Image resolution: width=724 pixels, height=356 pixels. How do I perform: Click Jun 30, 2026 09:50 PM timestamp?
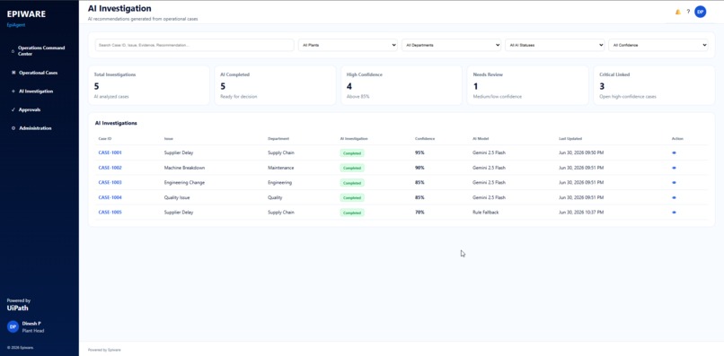click(581, 152)
